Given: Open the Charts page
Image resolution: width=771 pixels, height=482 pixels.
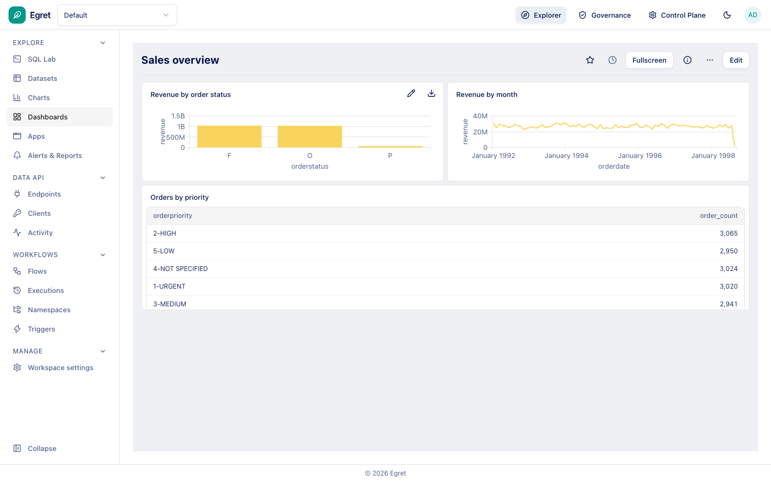Looking at the screenshot, I should pyautogui.click(x=59, y=97).
